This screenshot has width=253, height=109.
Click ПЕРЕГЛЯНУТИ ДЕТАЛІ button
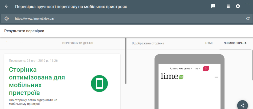(x=78, y=43)
